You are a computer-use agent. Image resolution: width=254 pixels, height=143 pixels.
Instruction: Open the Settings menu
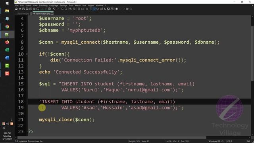coord(63,6)
